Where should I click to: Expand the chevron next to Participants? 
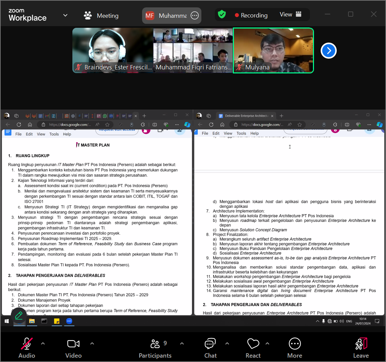click(x=182, y=343)
